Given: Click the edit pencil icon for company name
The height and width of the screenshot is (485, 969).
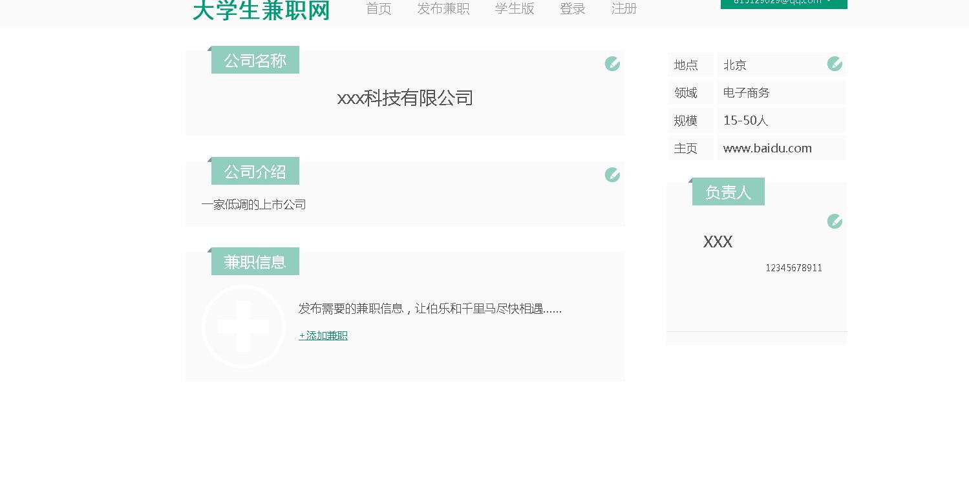Looking at the screenshot, I should [x=612, y=63].
